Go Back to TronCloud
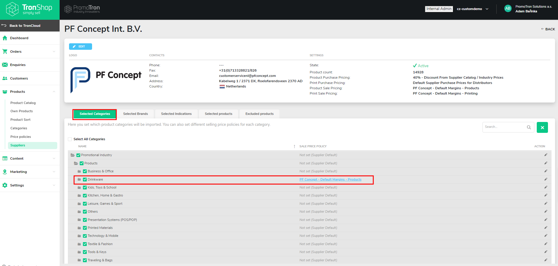 (30, 26)
